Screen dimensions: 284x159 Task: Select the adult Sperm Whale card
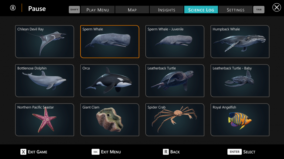click(x=110, y=42)
